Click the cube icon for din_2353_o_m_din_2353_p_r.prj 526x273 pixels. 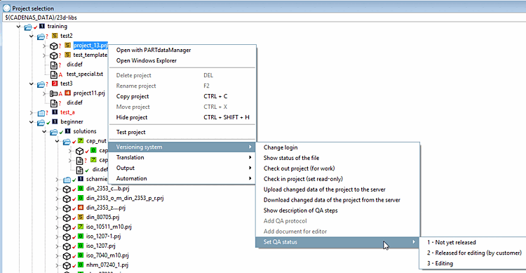[x=67, y=199]
